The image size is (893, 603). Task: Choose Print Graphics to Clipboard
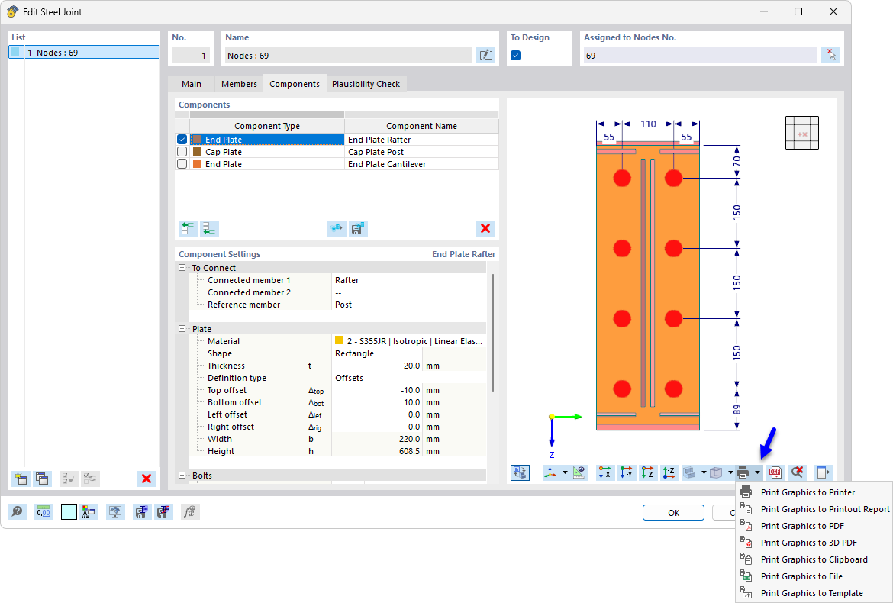click(814, 559)
